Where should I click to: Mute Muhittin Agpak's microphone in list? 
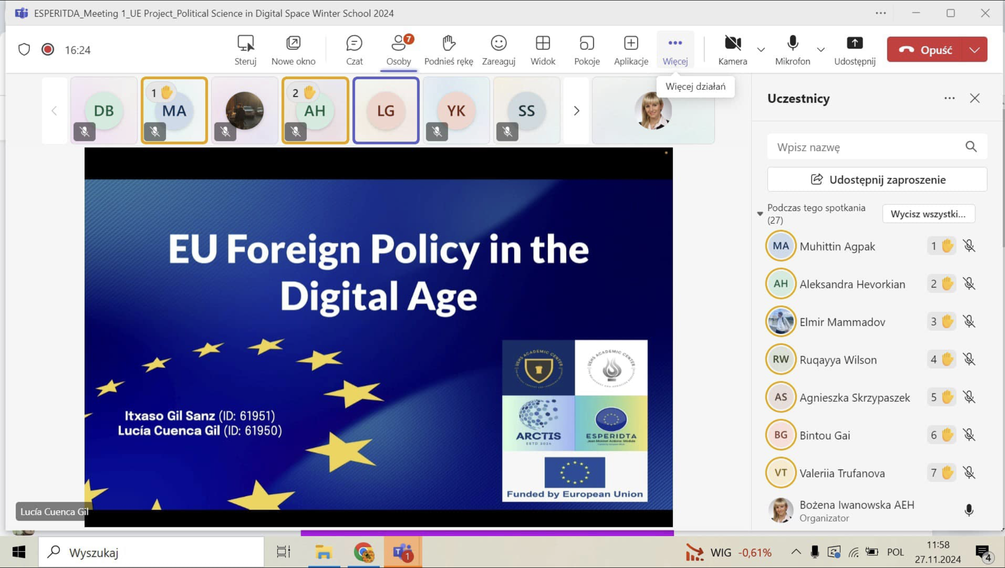point(969,246)
